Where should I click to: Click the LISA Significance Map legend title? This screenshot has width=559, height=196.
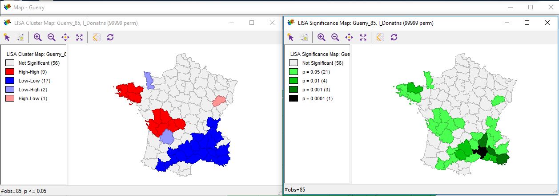(x=320, y=54)
